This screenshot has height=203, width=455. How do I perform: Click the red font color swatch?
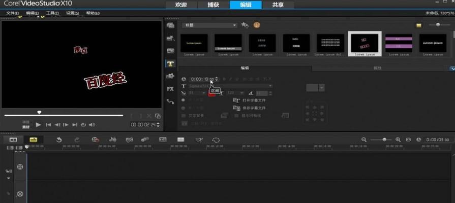(x=212, y=93)
